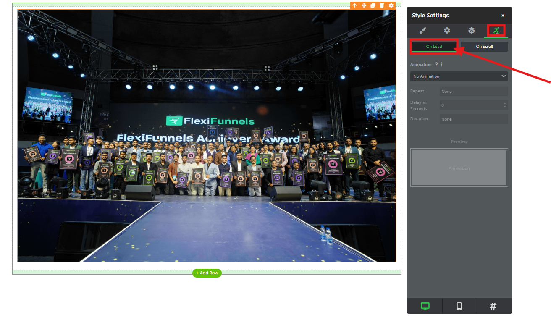
Task: Open the gear settings tab in Style Settings
Action: (x=447, y=30)
